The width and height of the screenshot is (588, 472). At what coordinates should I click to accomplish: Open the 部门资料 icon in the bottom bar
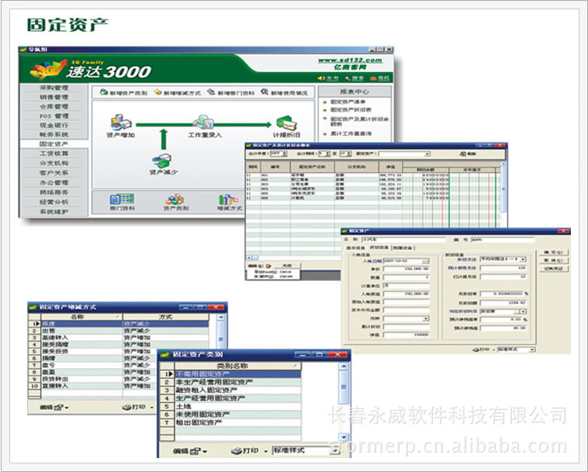point(123,200)
